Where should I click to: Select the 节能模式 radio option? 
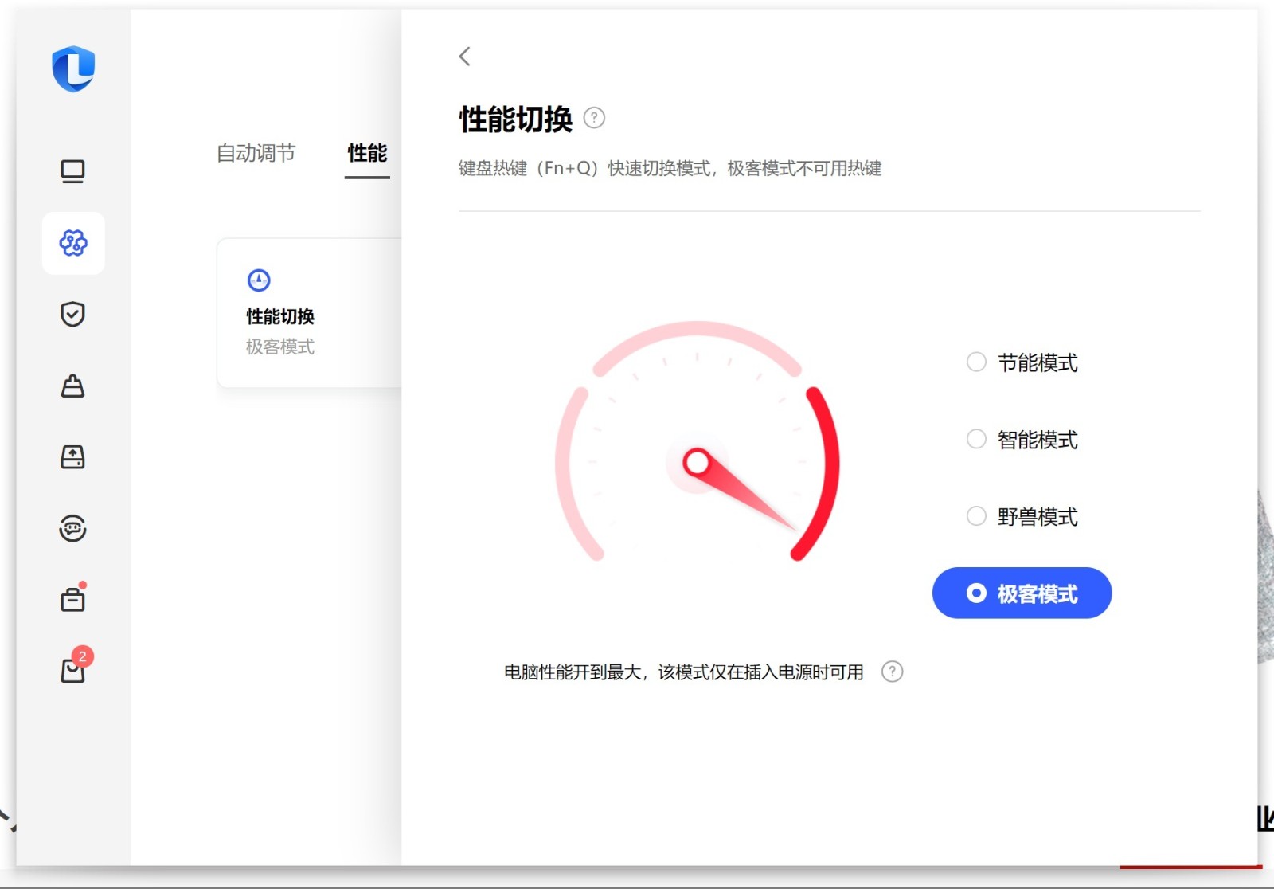(976, 362)
